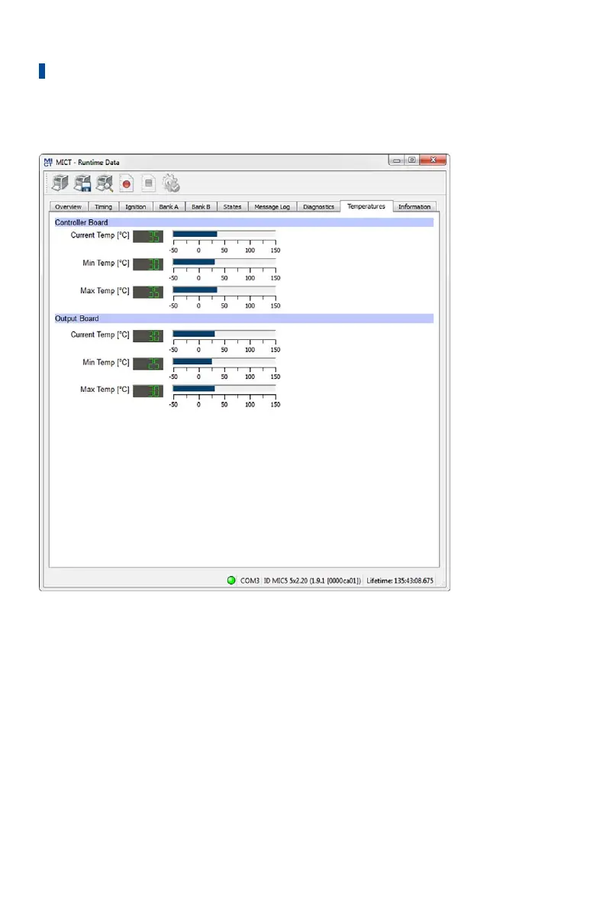Open the Information tab
The height and width of the screenshot is (909, 606).
tap(414, 207)
